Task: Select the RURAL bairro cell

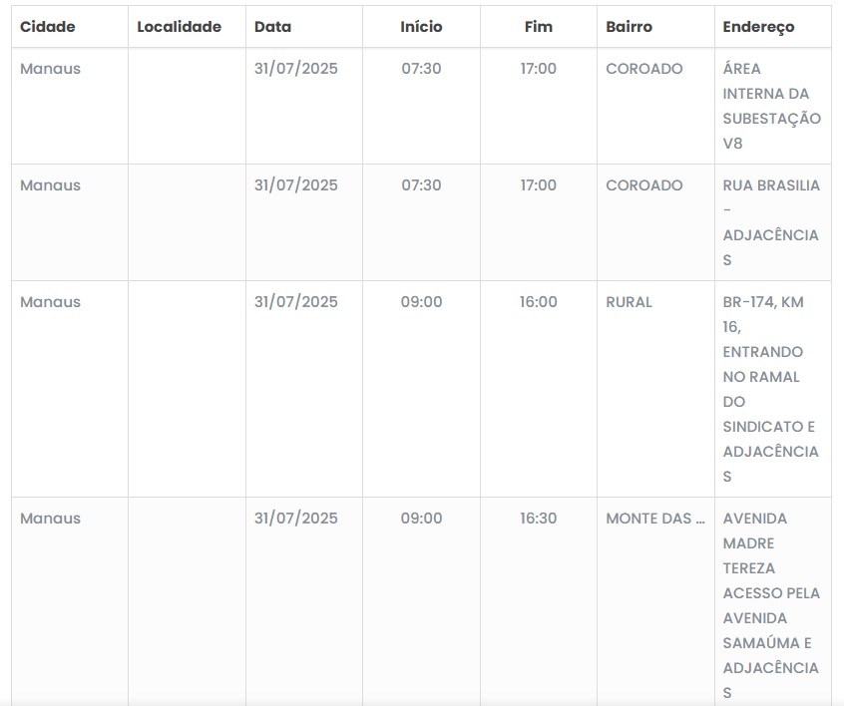Action: click(x=629, y=302)
